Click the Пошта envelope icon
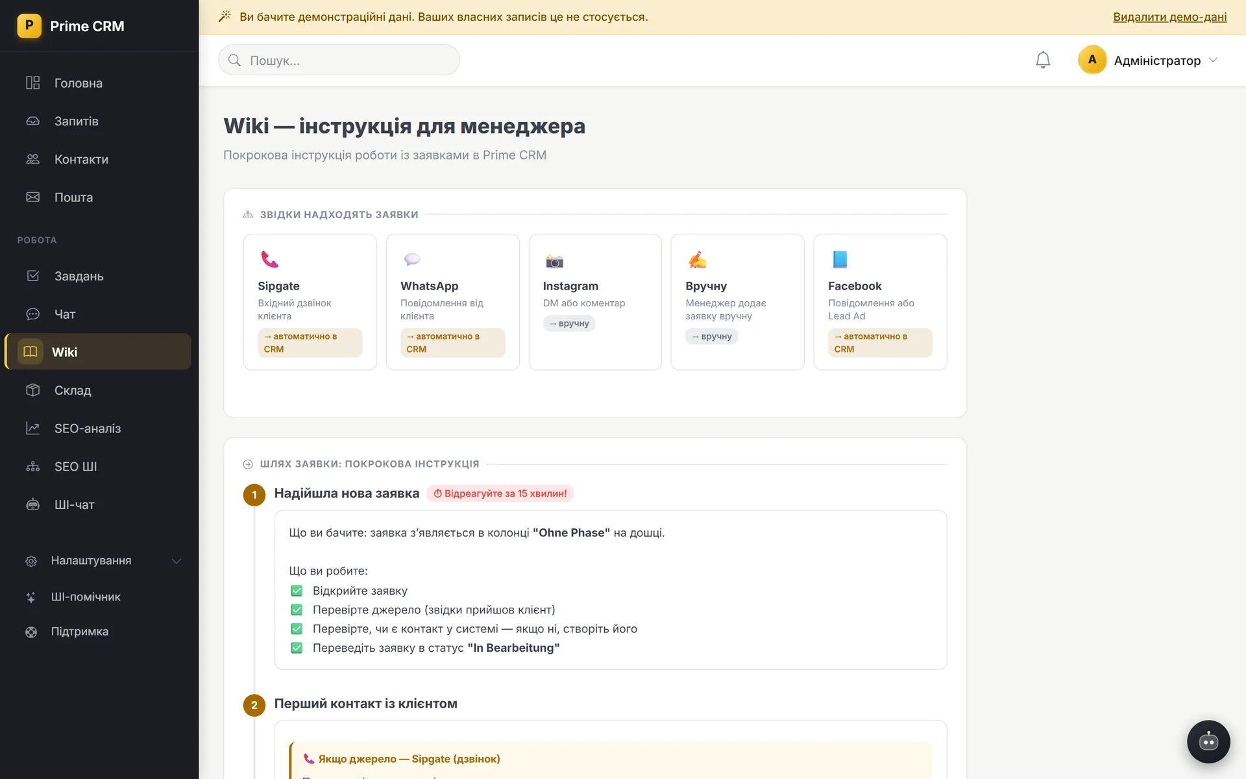 click(x=32, y=197)
